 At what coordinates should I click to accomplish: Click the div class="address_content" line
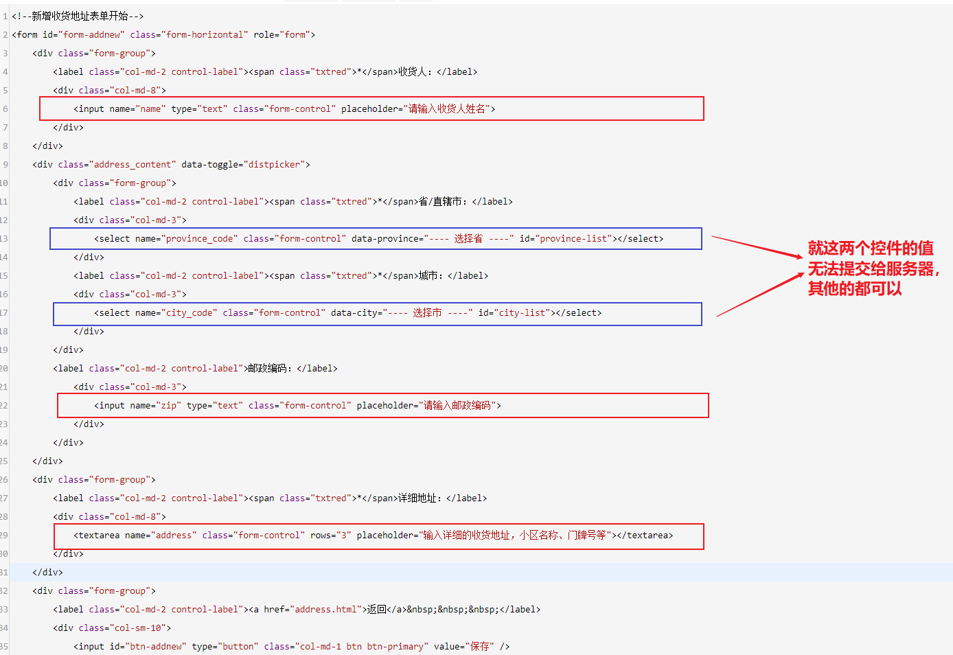pyautogui.click(x=171, y=164)
